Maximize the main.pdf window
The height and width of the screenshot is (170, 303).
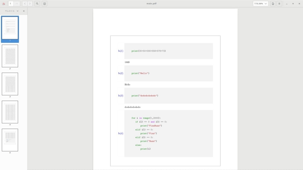pos(293,4)
